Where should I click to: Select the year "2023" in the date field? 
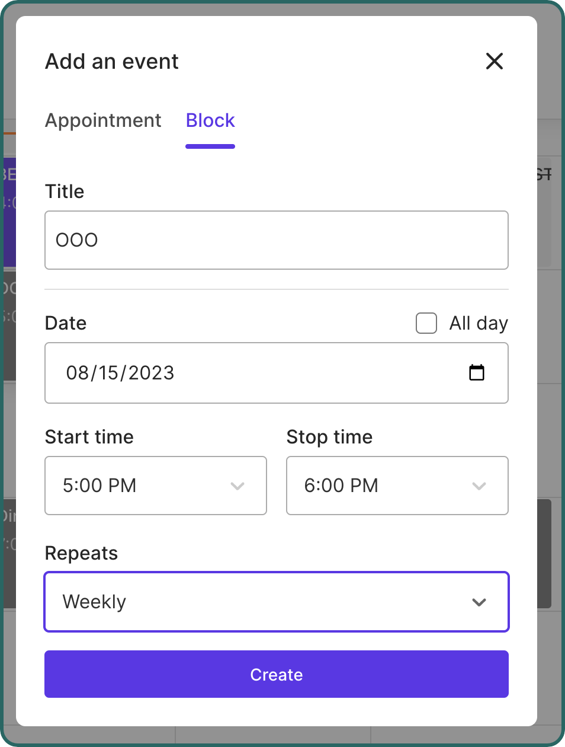[151, 373]
